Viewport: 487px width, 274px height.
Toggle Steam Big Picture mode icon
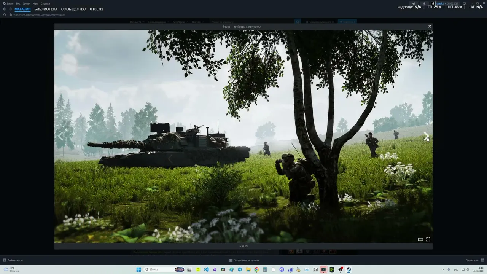(464, 3)
